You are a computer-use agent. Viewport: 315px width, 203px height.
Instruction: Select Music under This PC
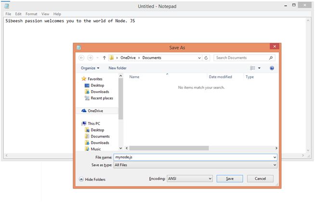[x=96, y=149]
